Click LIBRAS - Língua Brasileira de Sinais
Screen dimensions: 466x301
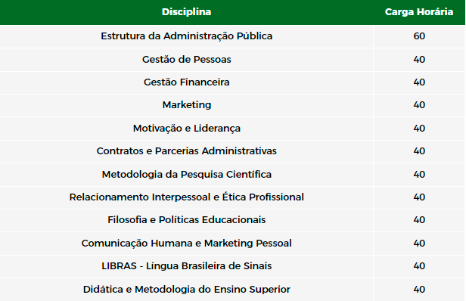pyautogui.click(x=186, y=266)
